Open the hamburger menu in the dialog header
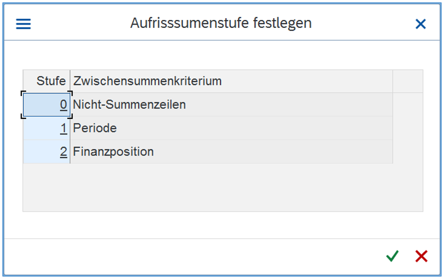The image size is (444, 278). tap(23, 24)
